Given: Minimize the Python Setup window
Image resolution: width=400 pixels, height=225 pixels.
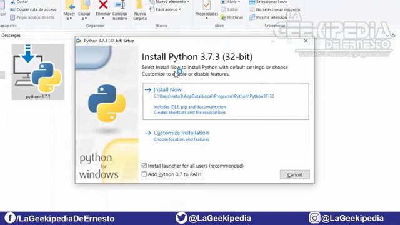Looking at the screenshot, I should 273,41.
